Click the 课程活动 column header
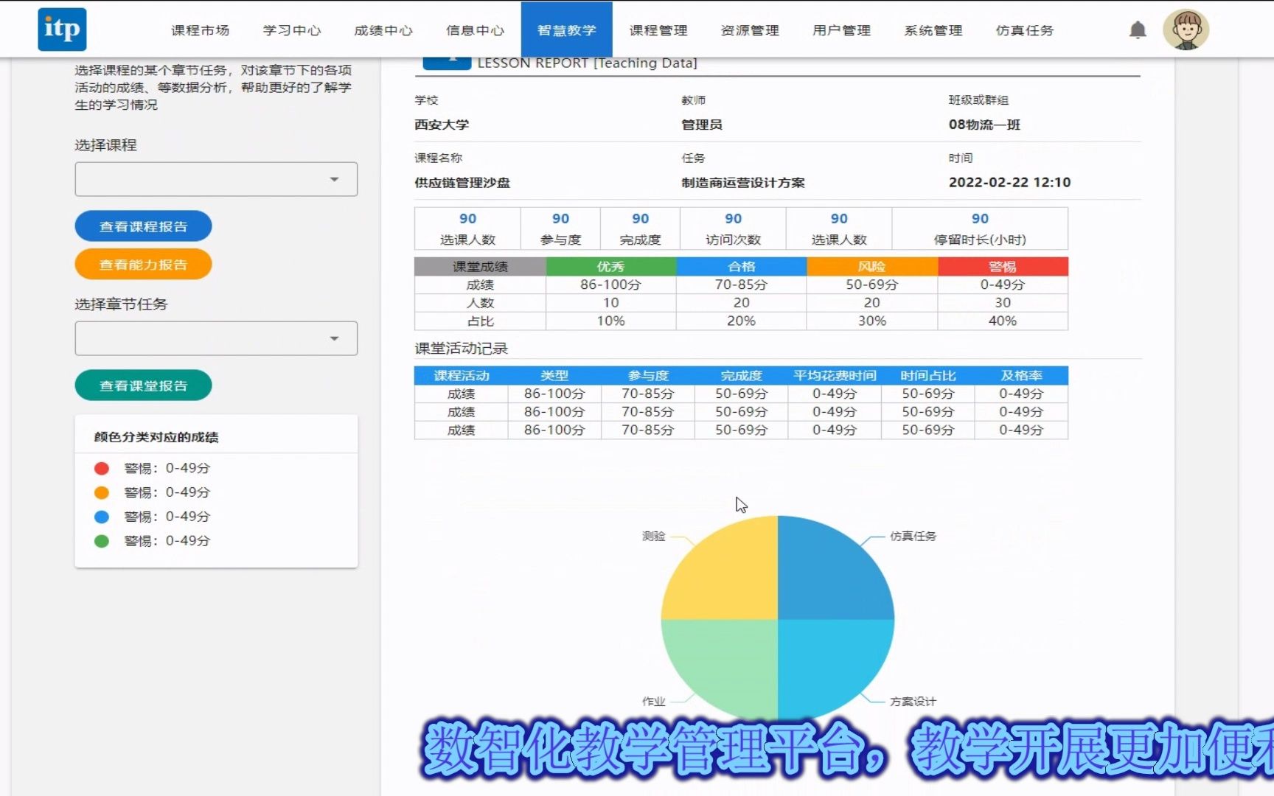 (x=462, y=376)
